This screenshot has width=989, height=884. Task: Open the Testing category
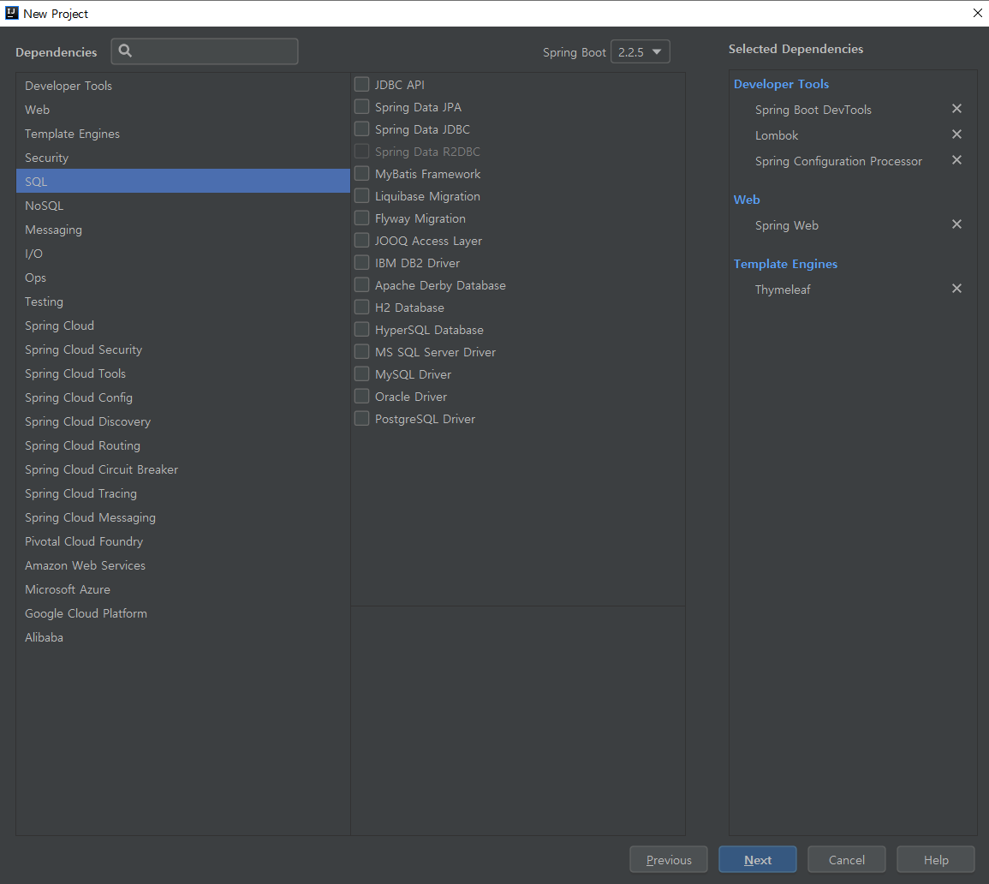click(x=183, y=301)
